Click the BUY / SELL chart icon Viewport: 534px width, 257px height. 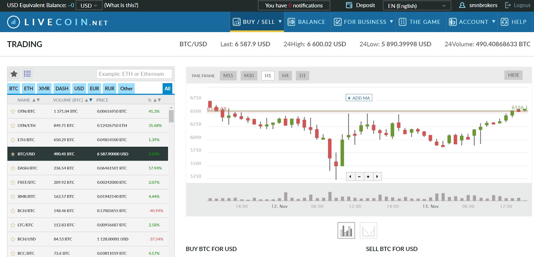click(x=237, y=22)
